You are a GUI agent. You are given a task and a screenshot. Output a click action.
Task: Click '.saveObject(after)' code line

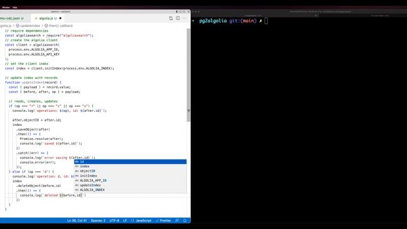33,129
